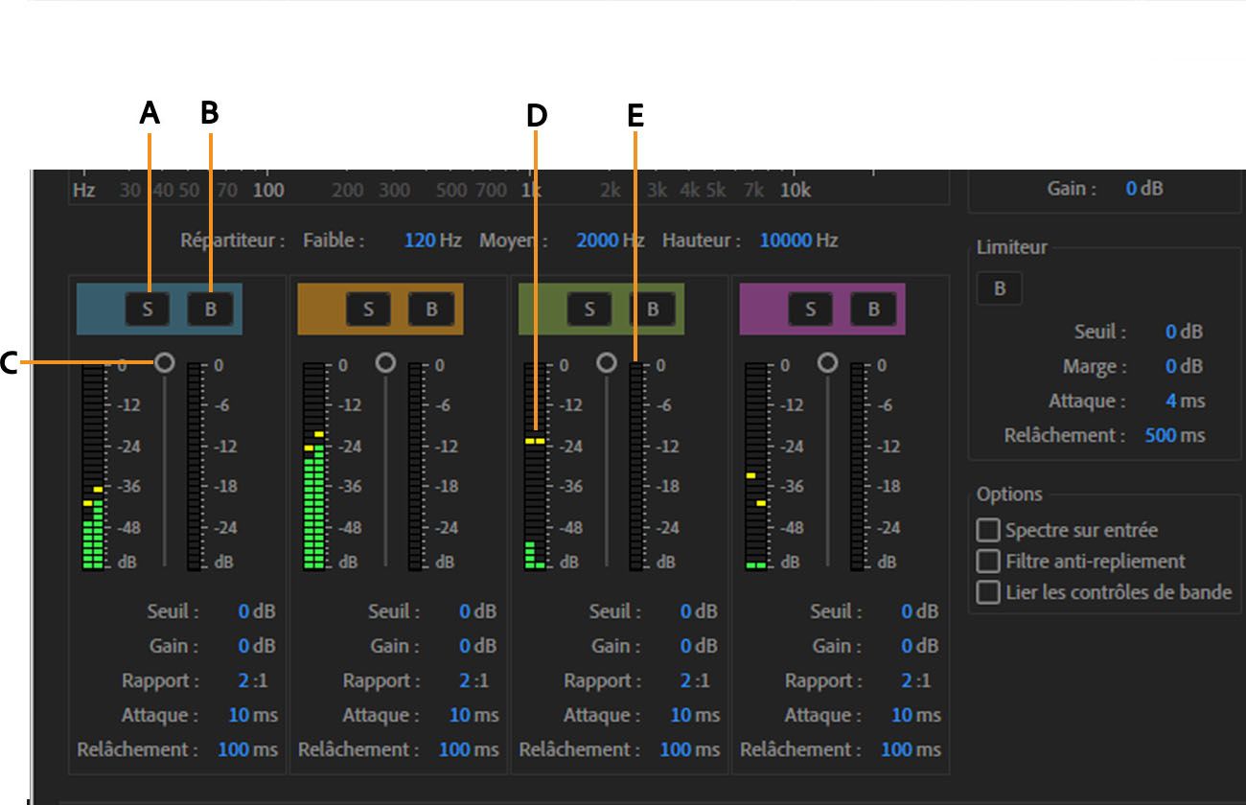Check Lier les contrôles de bande
The image size is (1246, 805).
[x=987, y=591]
